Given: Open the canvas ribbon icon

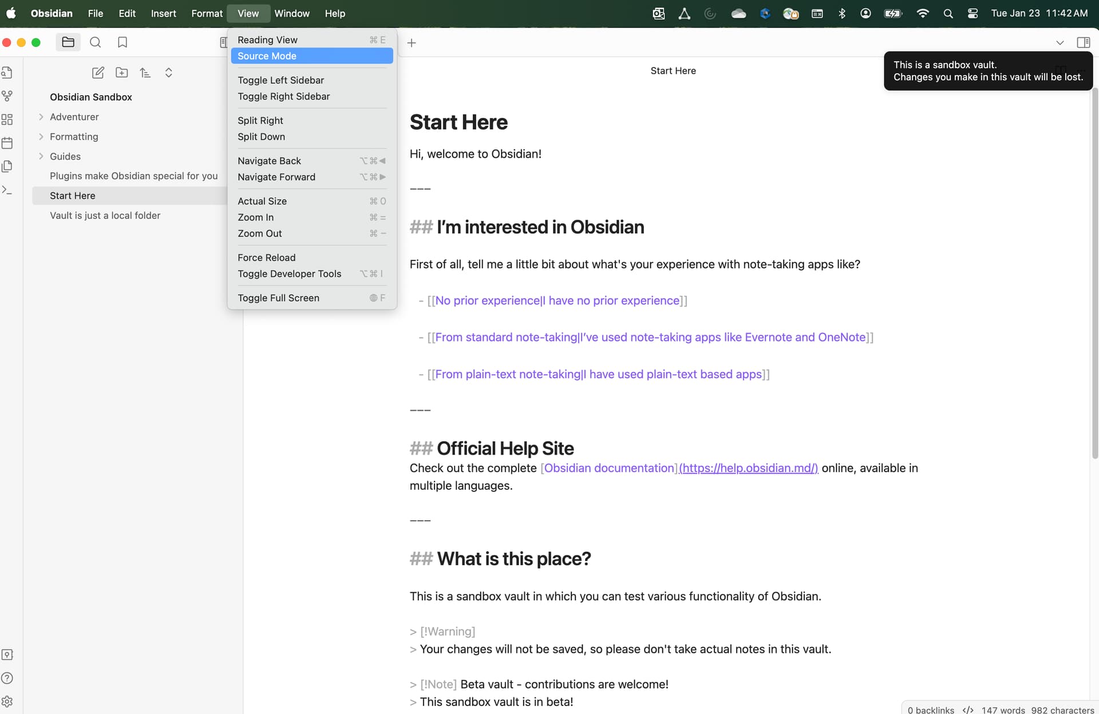Looking at the screenshot, I should 7,120.
